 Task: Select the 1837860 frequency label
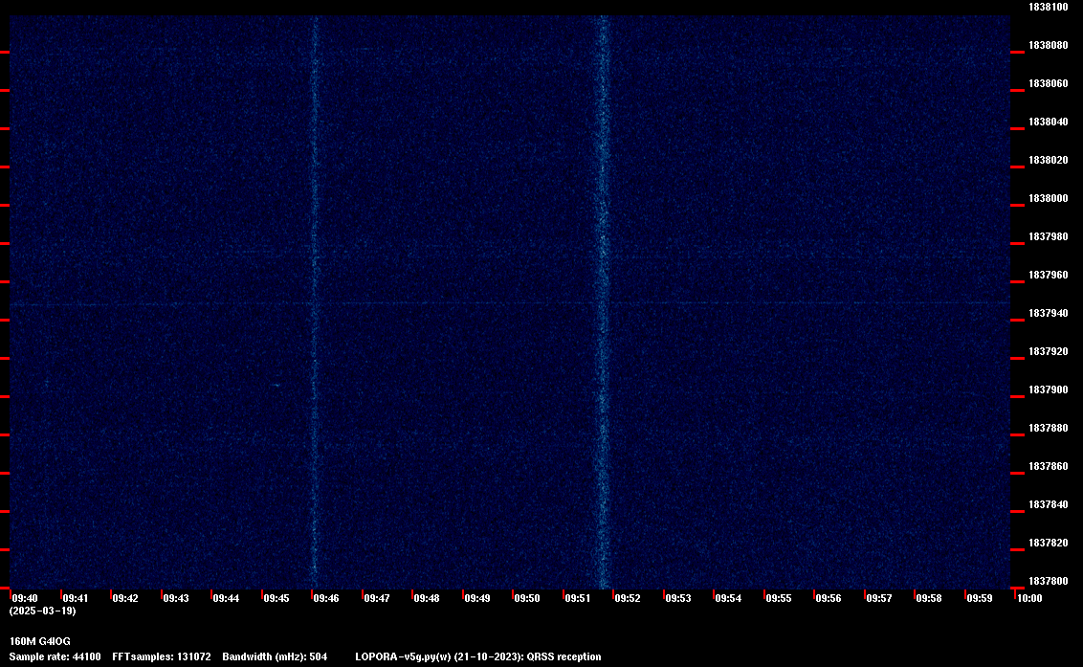tap(1048, 467)
